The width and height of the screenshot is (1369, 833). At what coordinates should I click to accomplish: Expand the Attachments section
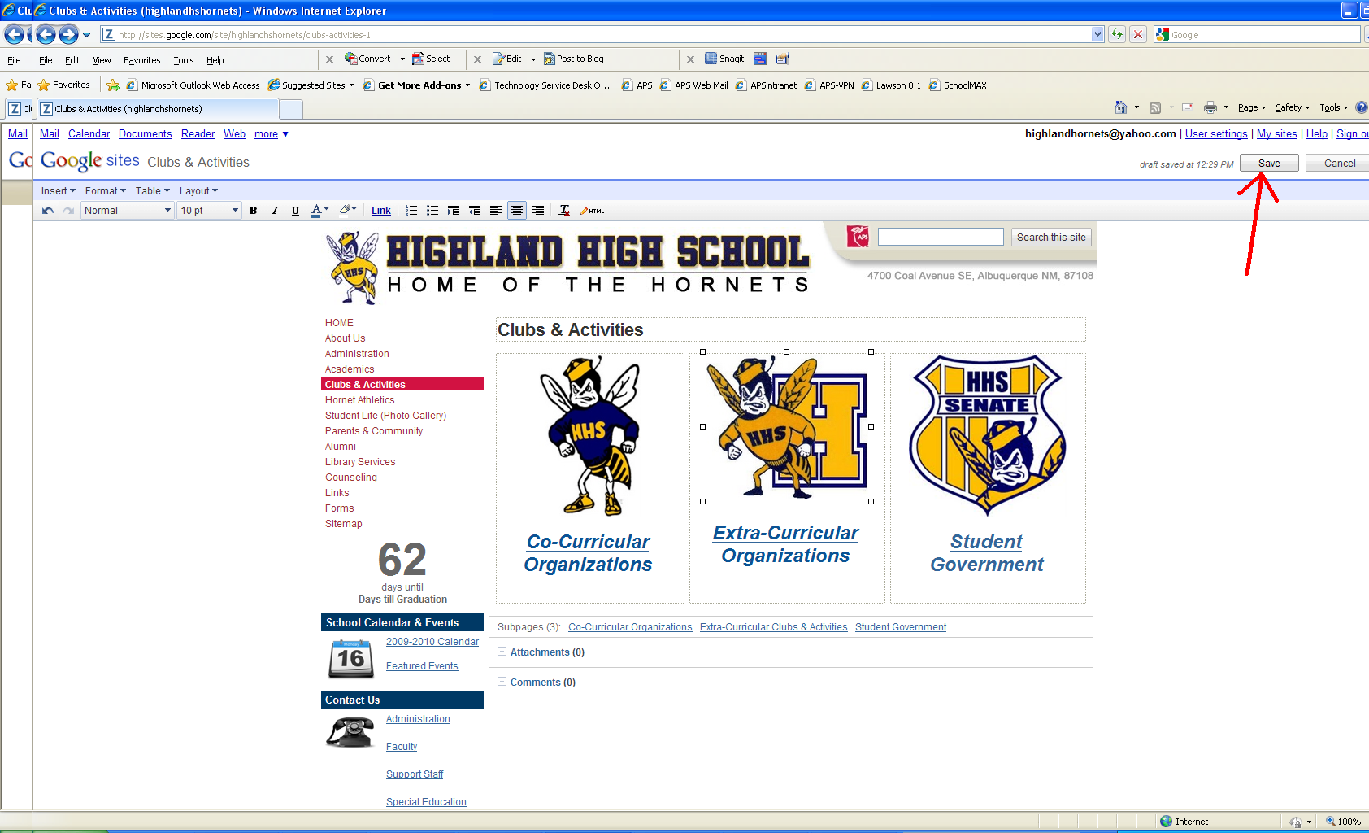click(502, 652)
